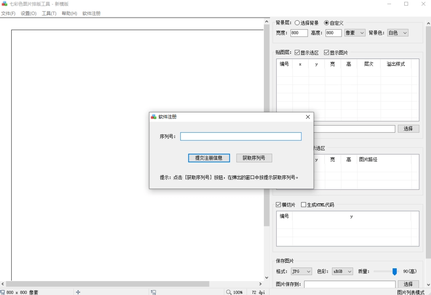The width and height of the screenshot is (431, 295).
Task: Open the zoom level indicator in status bar
Action: 238,292
